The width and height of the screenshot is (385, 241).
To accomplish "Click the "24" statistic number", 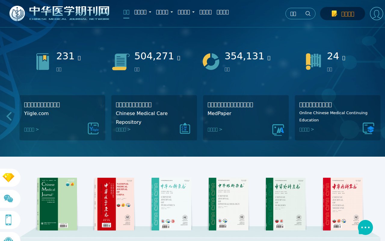I will (333, 56).
